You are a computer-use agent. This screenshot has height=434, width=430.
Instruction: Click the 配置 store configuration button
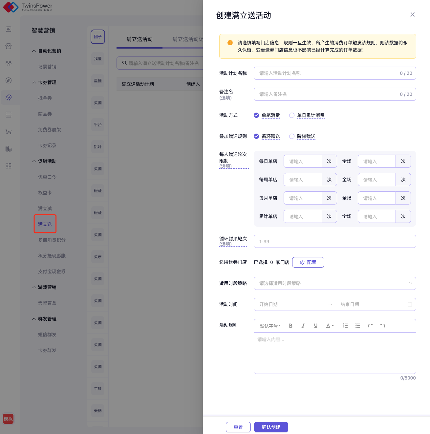[x=308, y=262]
